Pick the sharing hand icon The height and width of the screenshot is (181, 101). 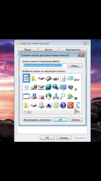[x=77, y=79]
